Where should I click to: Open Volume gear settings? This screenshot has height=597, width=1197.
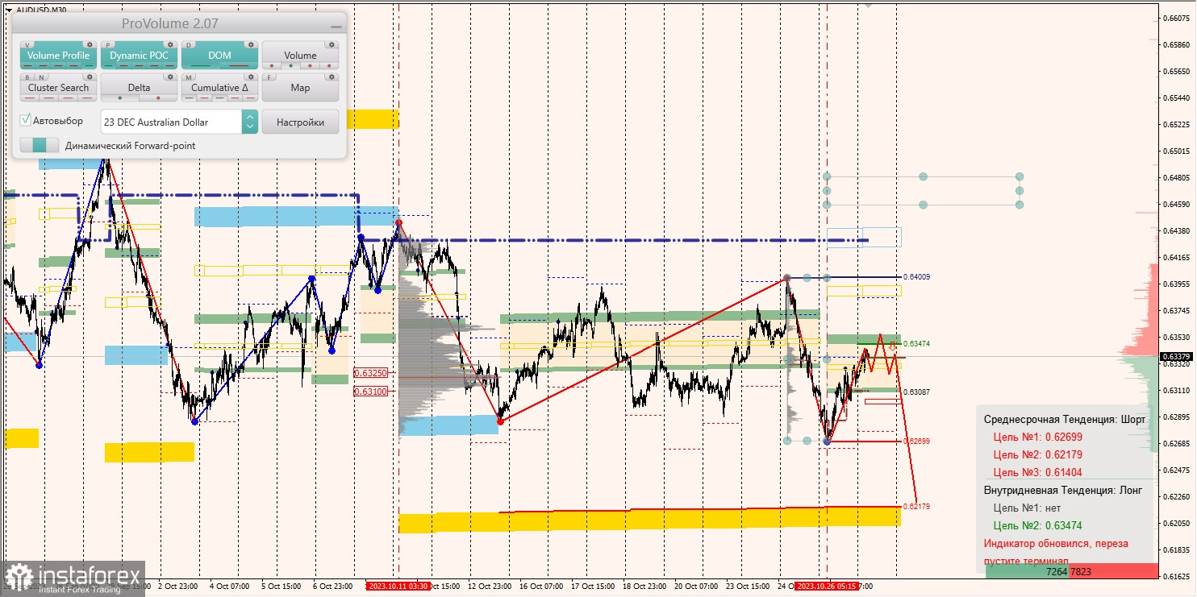pyautogui.click(x=332, y=44)
